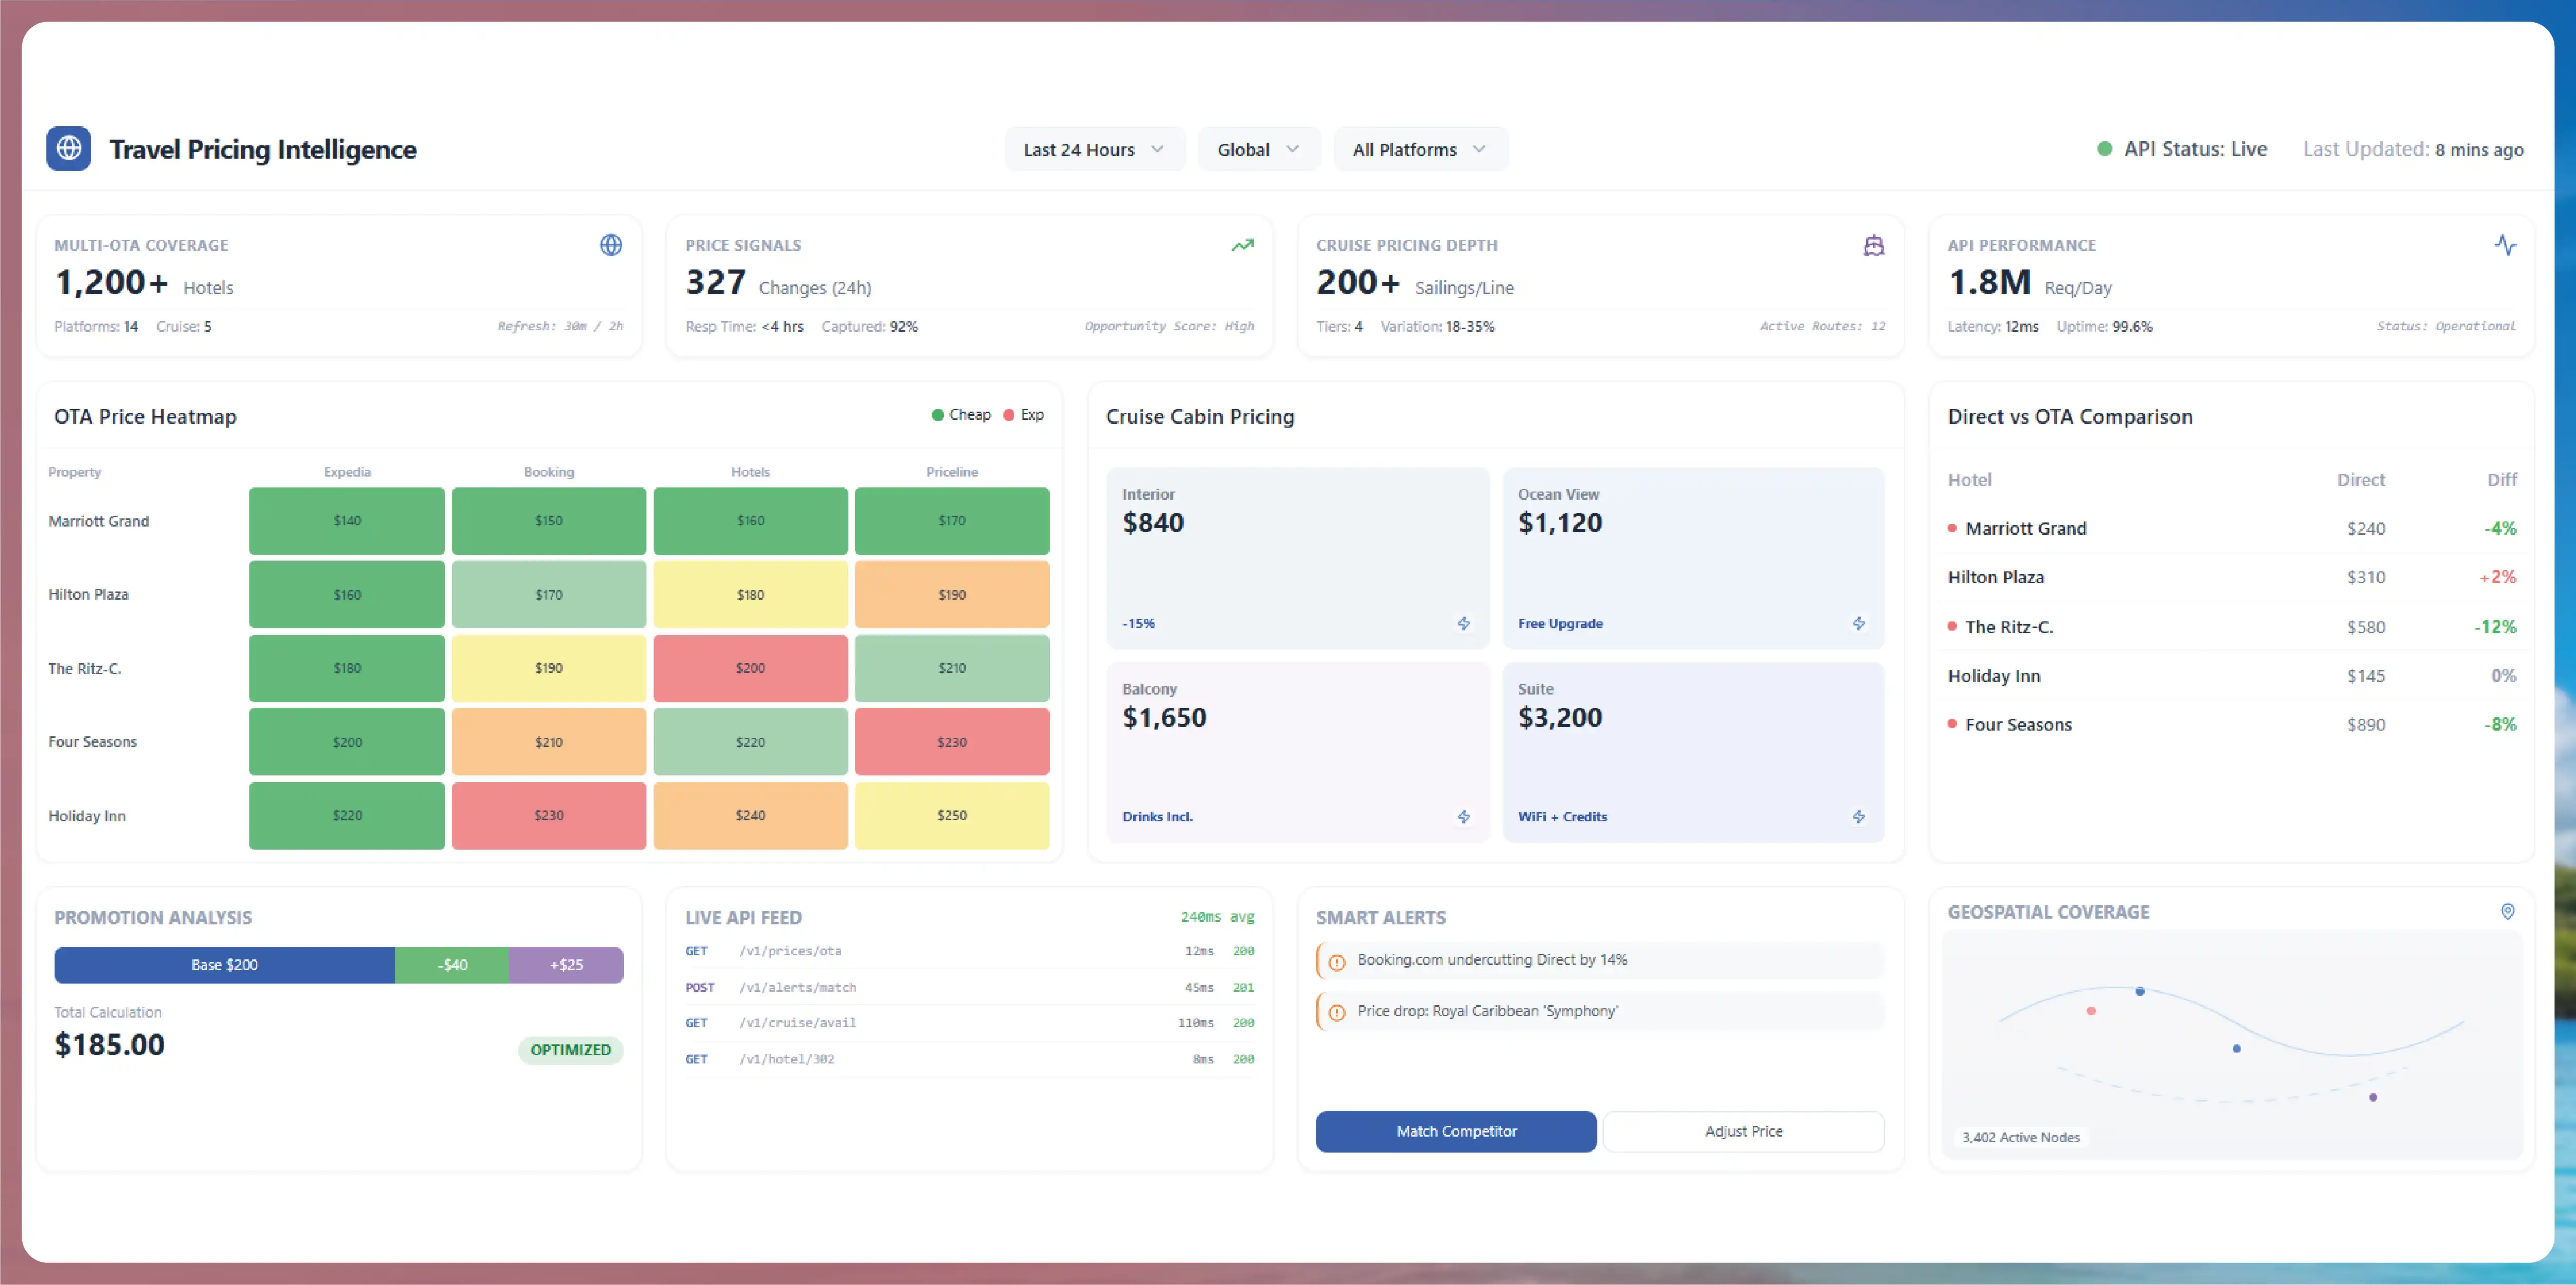
Task: Click the lightning icon on Interior cabin card
Action: (x=1463, y=623)
